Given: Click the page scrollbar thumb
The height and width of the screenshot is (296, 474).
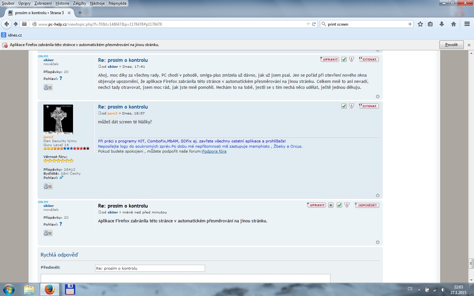Looking at the screenshot, I should click(471, 264).
